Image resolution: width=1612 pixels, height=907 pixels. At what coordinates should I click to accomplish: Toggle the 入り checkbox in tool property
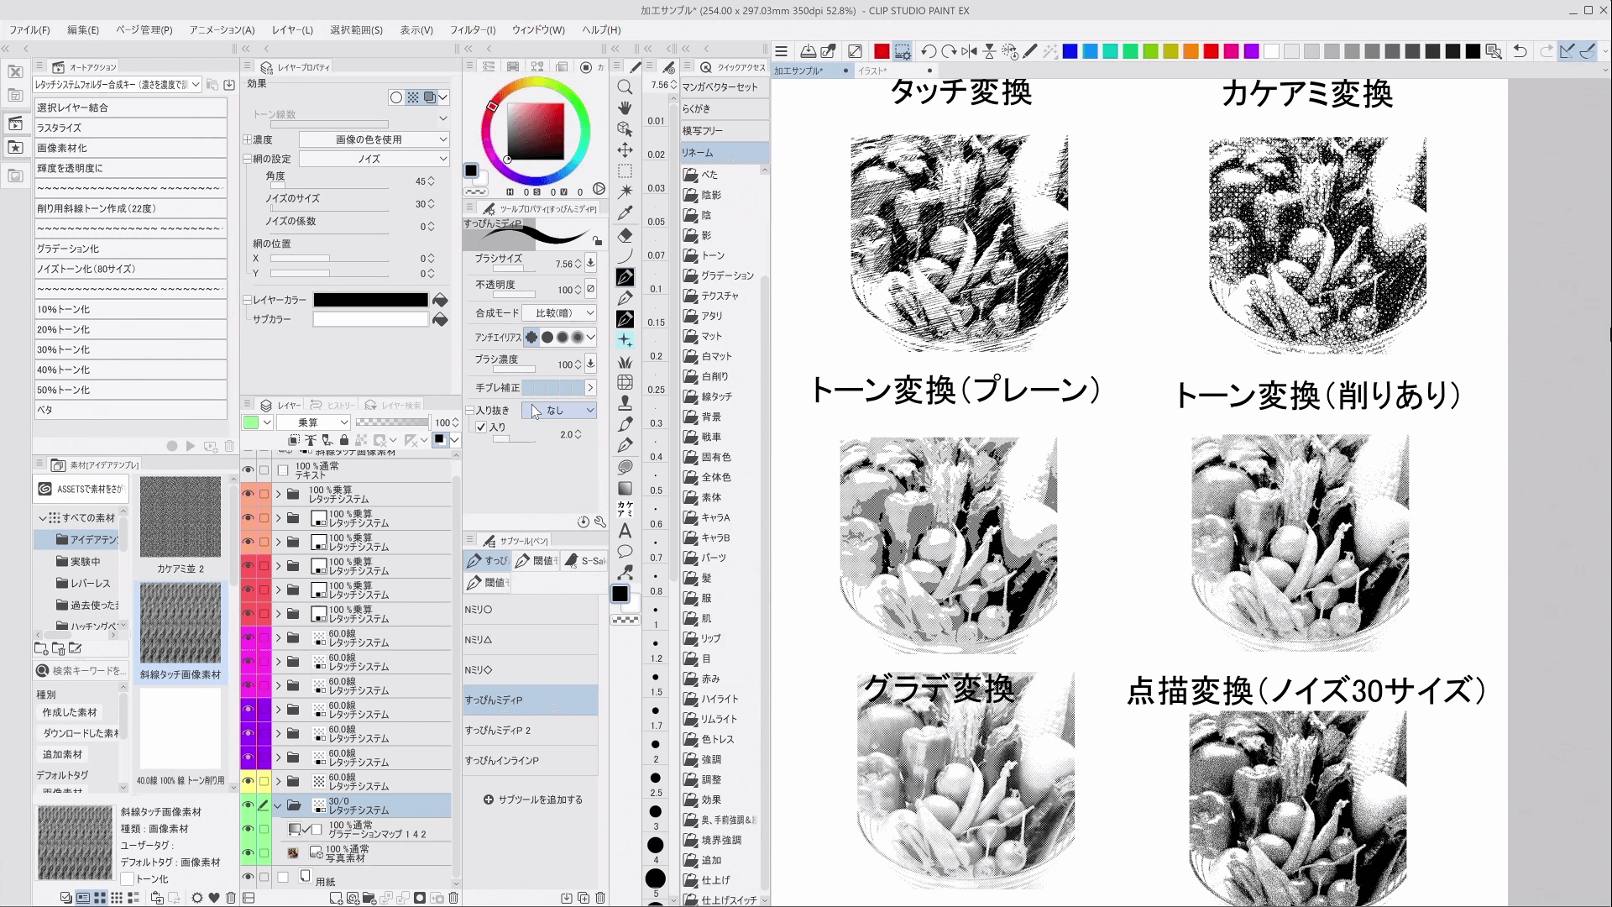pos(481,427)
